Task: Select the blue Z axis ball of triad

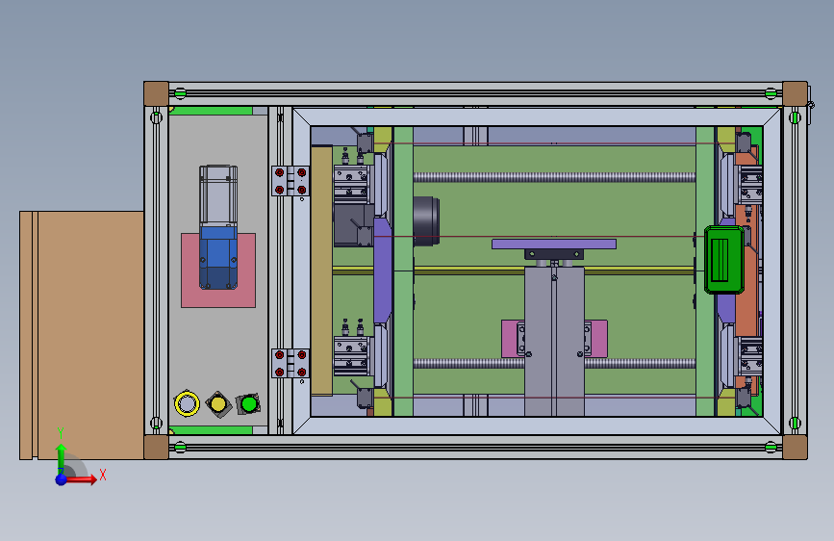Action: 62,479
